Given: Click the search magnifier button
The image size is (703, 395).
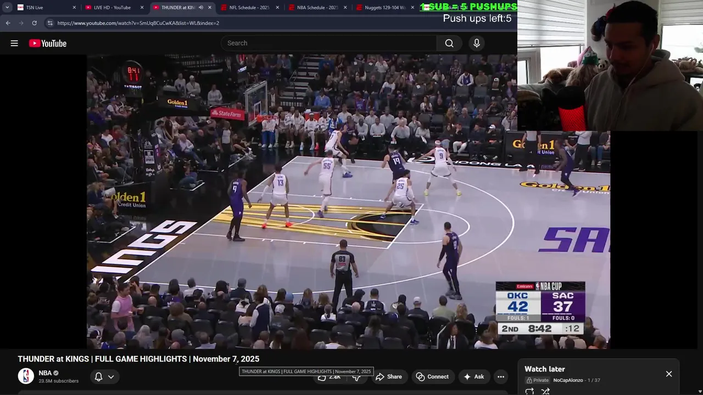Looking at the screenshot, I should [449, 43].
